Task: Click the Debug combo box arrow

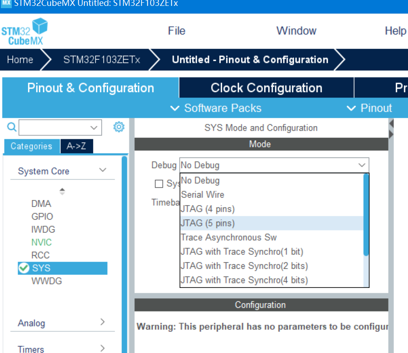Action: [362, 165]
